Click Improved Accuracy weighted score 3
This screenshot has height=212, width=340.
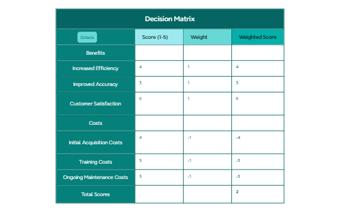point(237,82)
